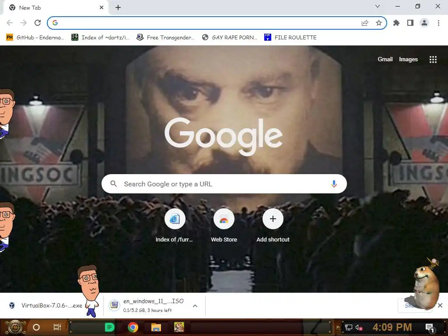This screenshot has height=336, width=448.
Task: Reload the current page
Action: (x=38, y=23)
